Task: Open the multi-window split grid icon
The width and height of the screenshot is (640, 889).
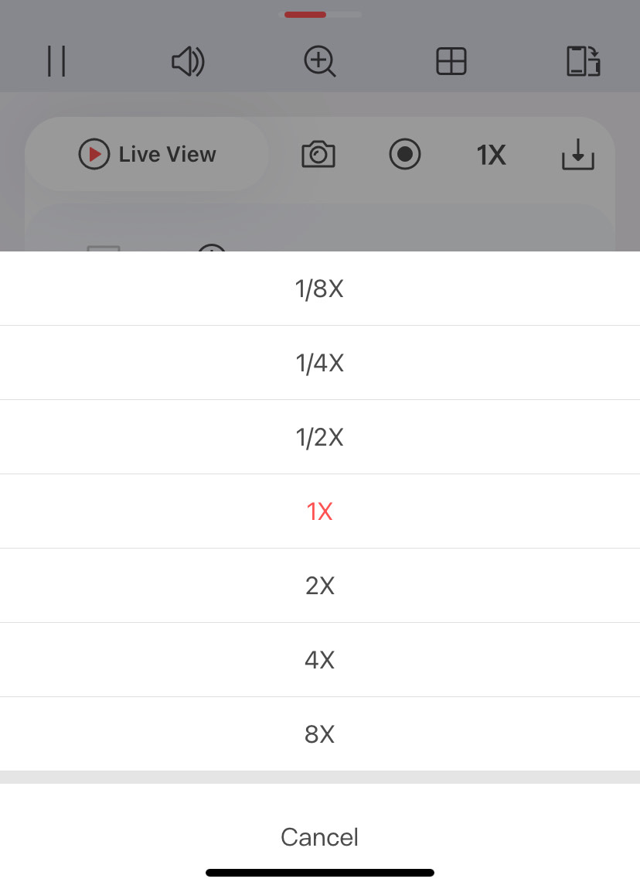Action: pyautogui.click(x=451, y=61)
